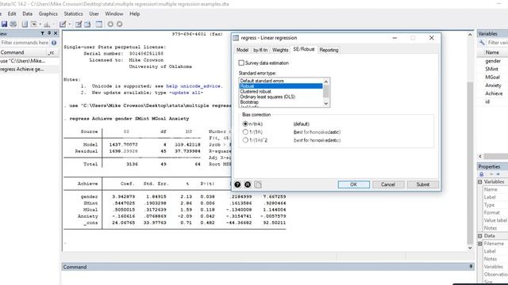Viewport: 508px width, 285px height.
Task: Click the Print icon in toolbar
Action: coord(13,25)
